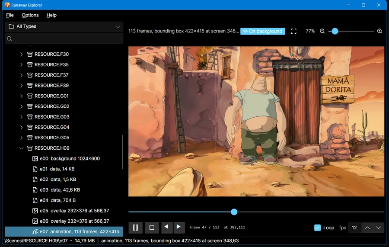Increase fps with the up arrow
The image size is (389, 247).
click(x=367, y=228)
